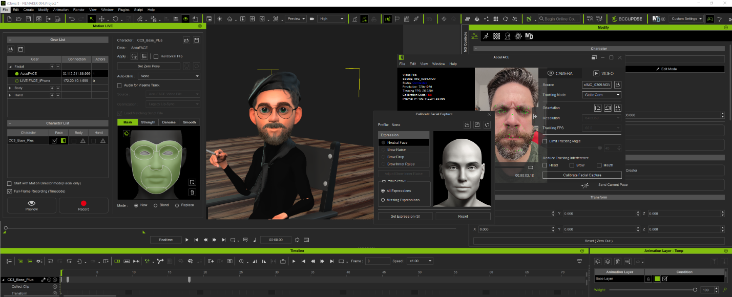Open the Animation menu
Image resolution: width=732 pixels, height=297 pixels.
61,10
